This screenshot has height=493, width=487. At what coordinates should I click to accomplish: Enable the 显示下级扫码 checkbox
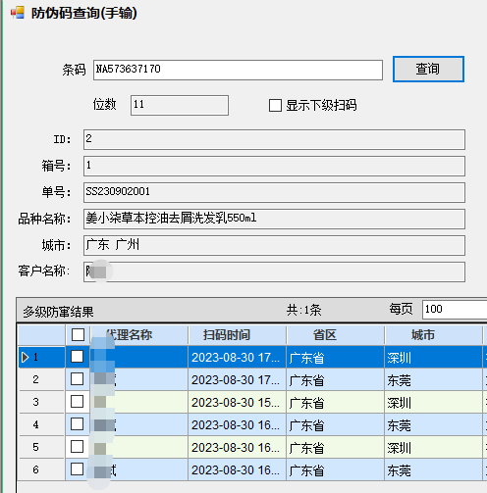[275, 106]
